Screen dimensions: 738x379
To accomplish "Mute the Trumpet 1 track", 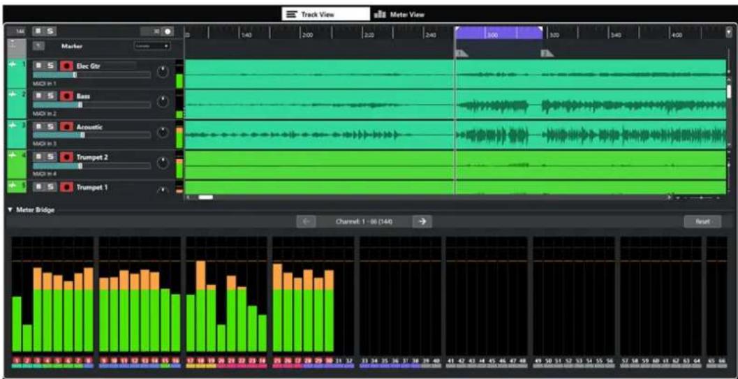I will pos(38,187).
